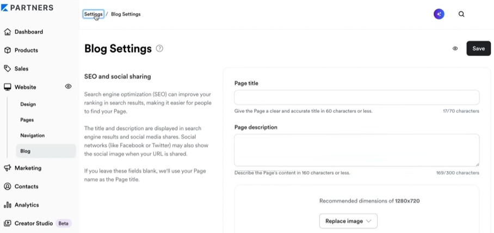Click the Marketing megaphone icon

pos(7,168)
